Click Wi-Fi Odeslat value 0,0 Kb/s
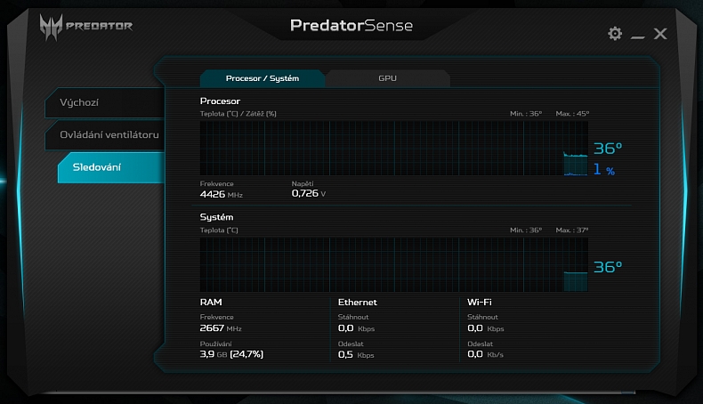 pos(485,354)
